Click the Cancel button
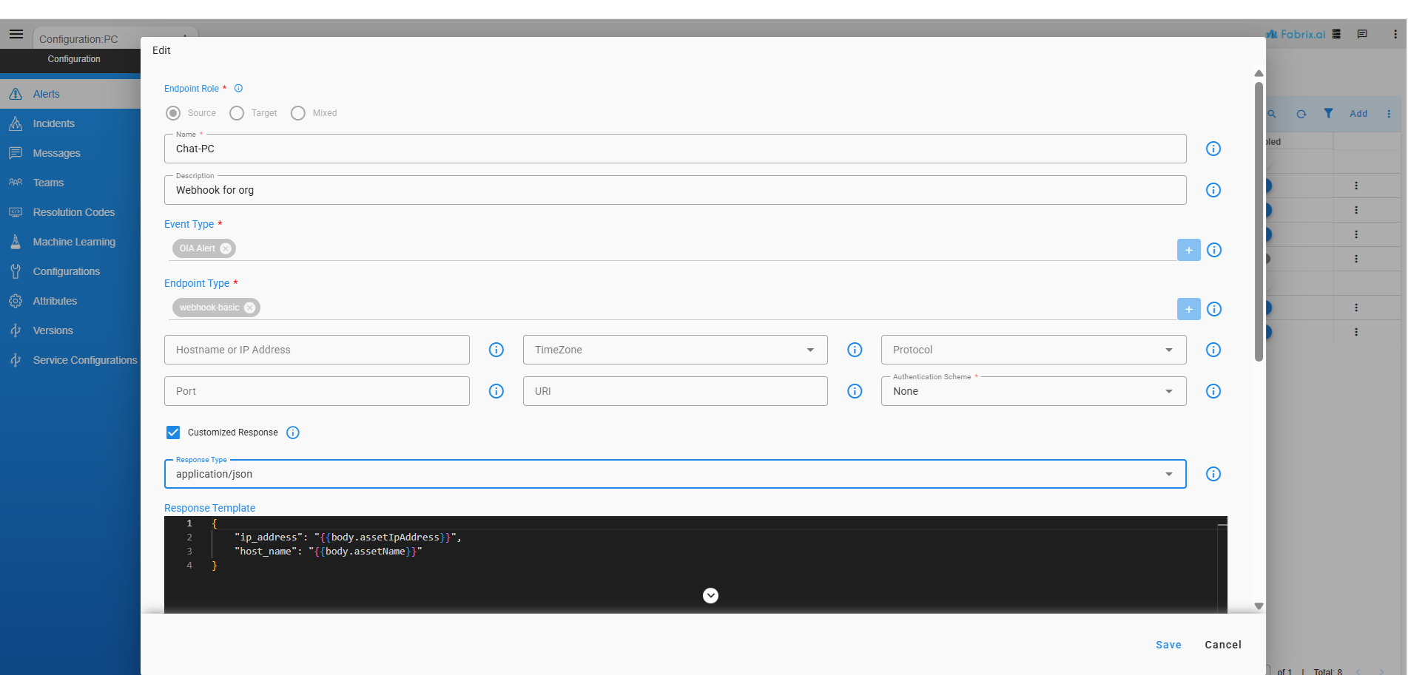This screenshot has width=1408, height=675. click(x=1223, y=645)
